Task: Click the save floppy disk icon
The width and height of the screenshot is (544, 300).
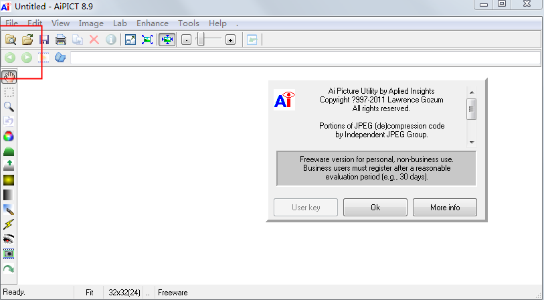Action: tap(44, 40)
